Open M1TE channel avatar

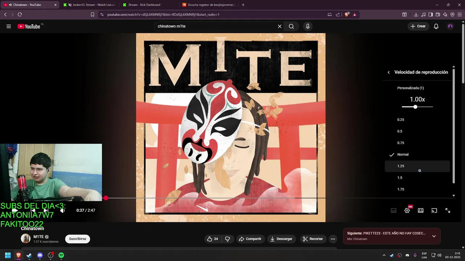(25, 239)
